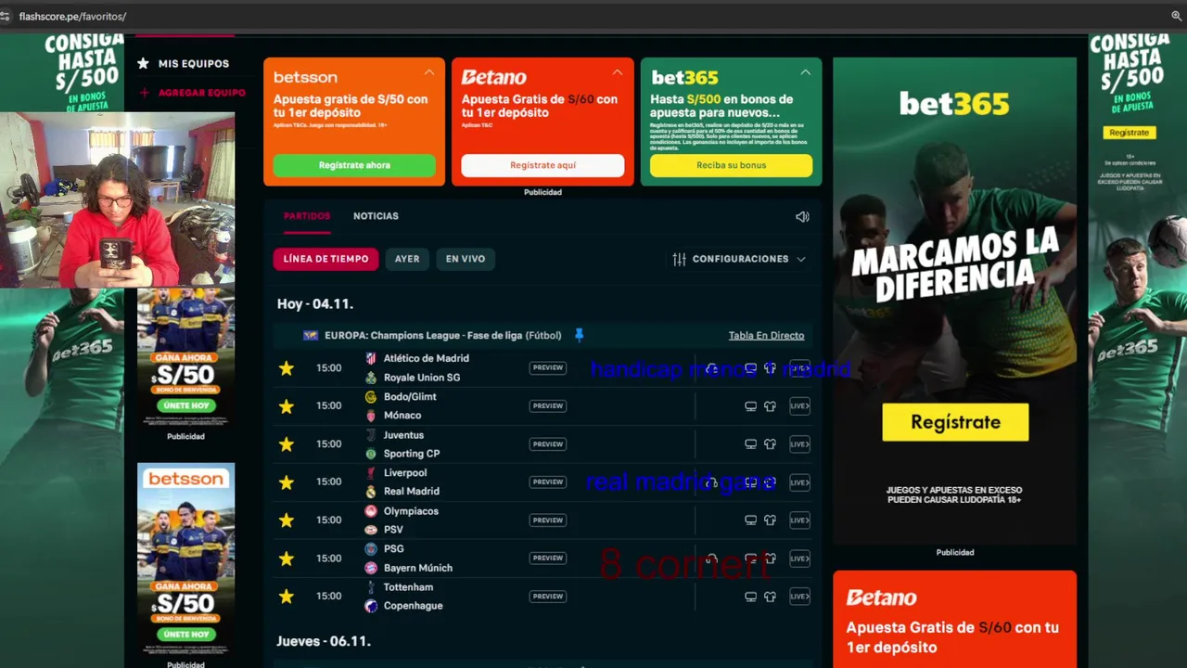Click PREVIEW button for PSG vs Bayern Múnich

click(547, 559)
